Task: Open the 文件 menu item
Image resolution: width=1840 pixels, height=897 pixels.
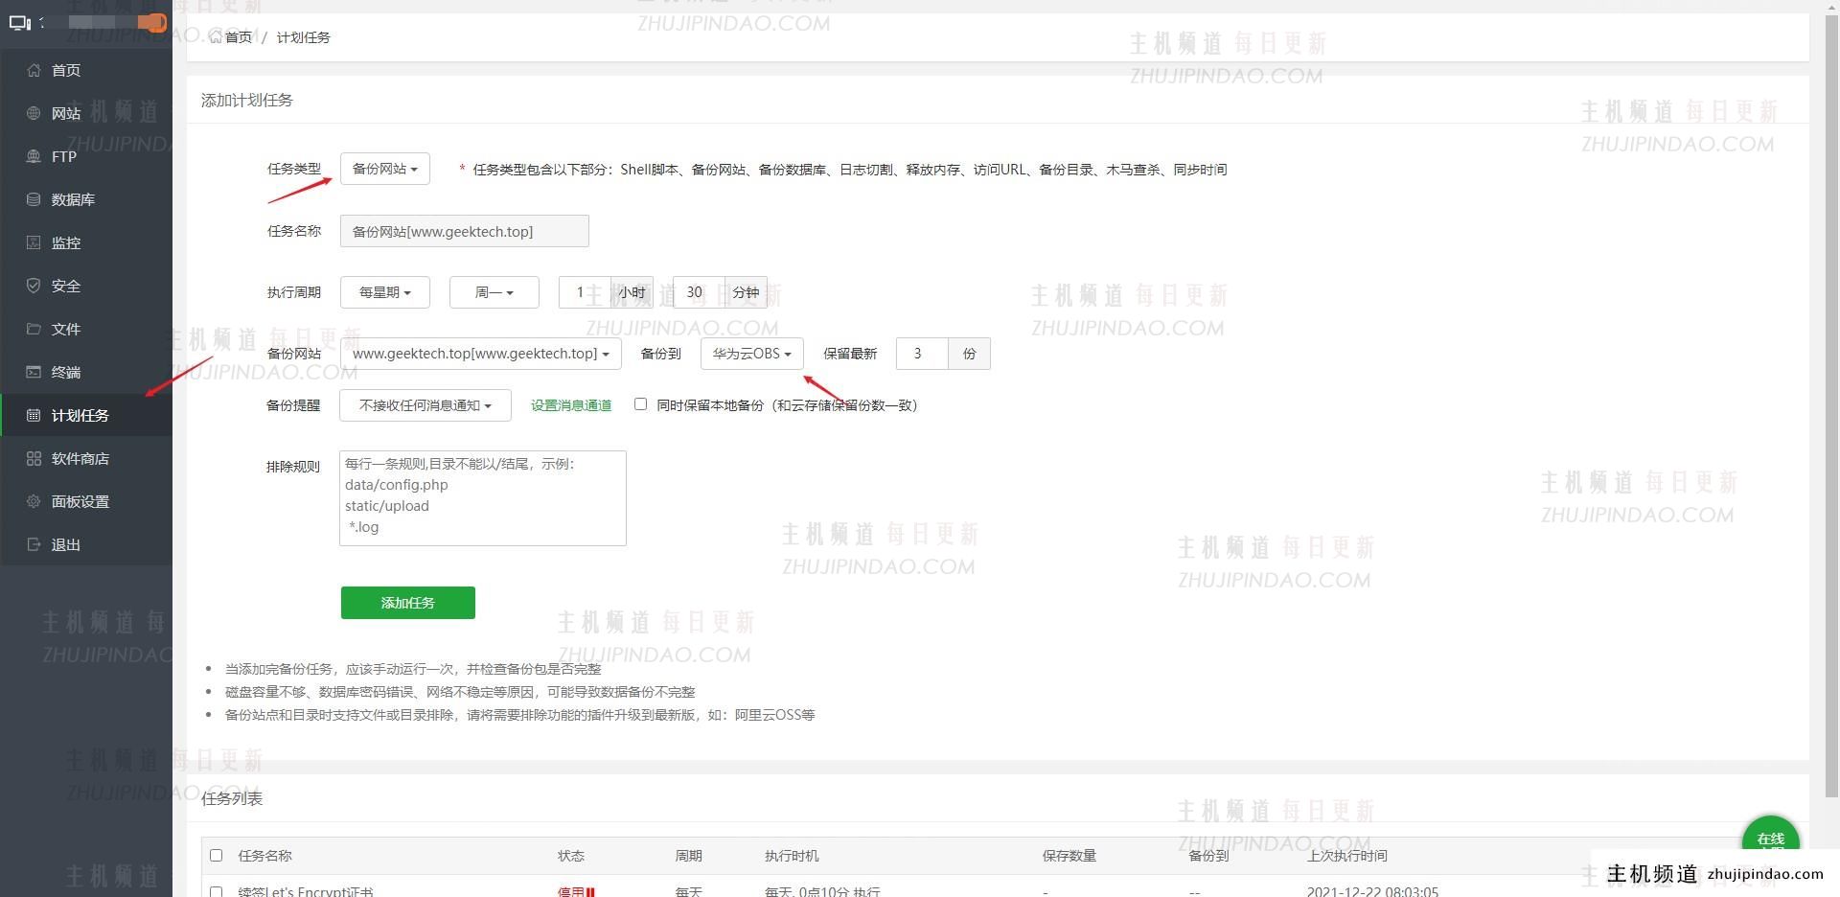Action: (x=86, y=329)
